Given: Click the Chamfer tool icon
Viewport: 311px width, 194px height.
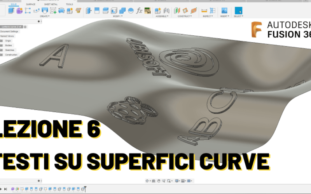Looking at the screenshot, I should [105, 10].
